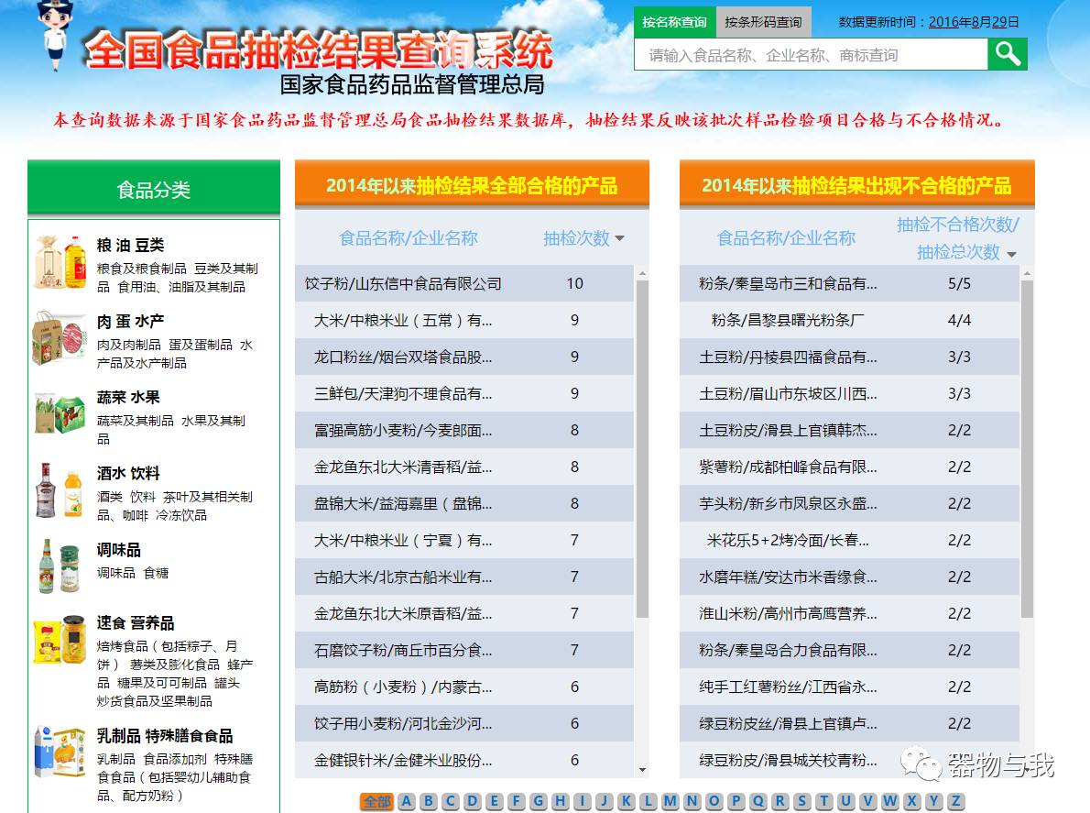Screen dimensions: 1090x813
Task: Click the police officer mascot logo
Action: point(54,35)
